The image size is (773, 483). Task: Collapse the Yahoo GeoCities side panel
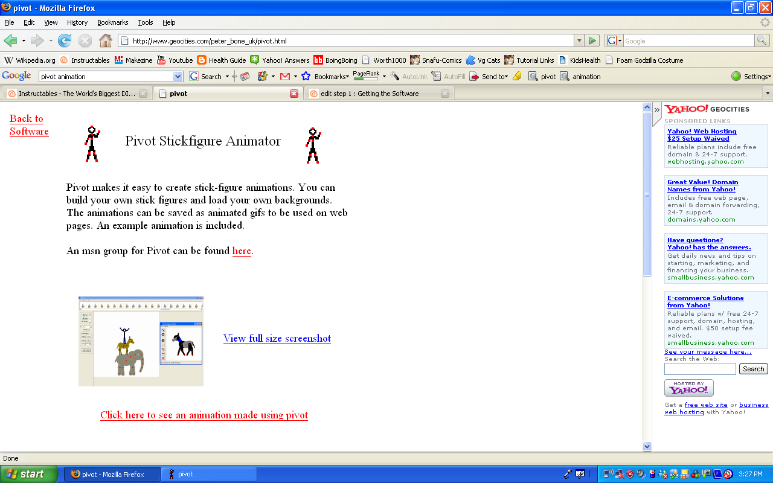point(657,110)
